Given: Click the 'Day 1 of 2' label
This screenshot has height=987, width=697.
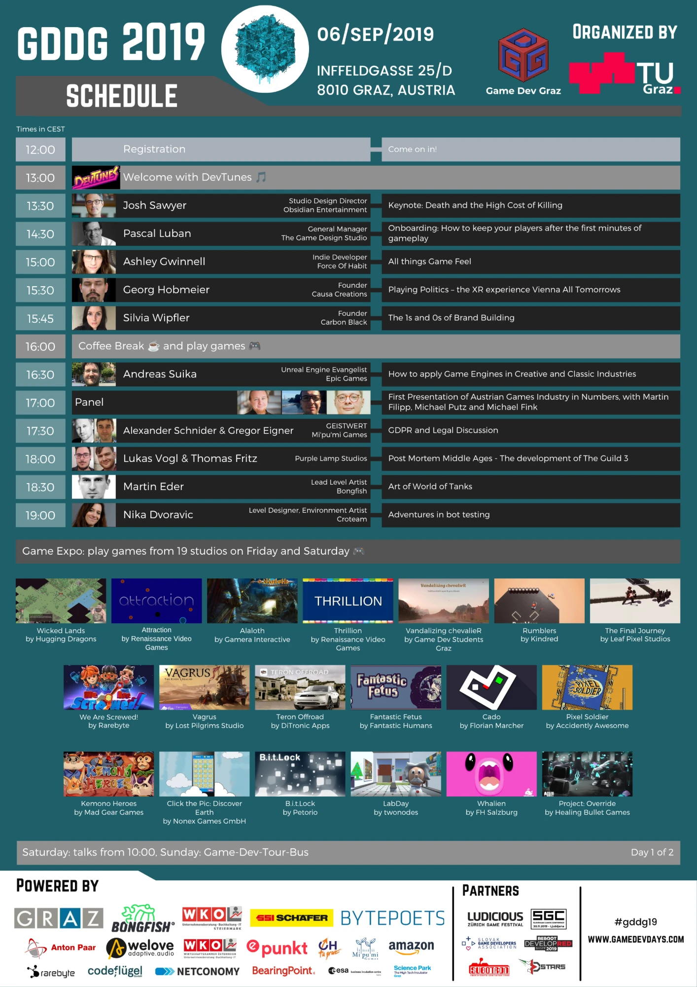Looking at the screenshot, I should pos(652,852).
